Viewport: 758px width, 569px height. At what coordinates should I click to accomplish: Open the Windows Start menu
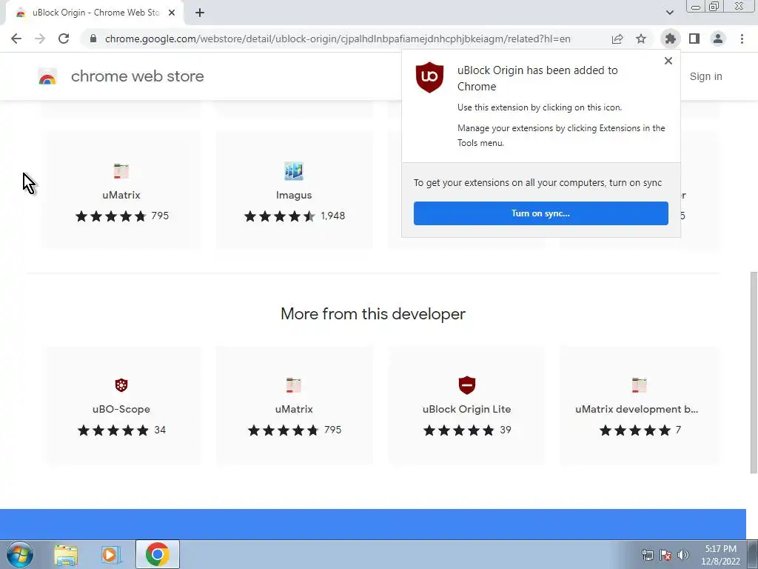tap(19, 554)
